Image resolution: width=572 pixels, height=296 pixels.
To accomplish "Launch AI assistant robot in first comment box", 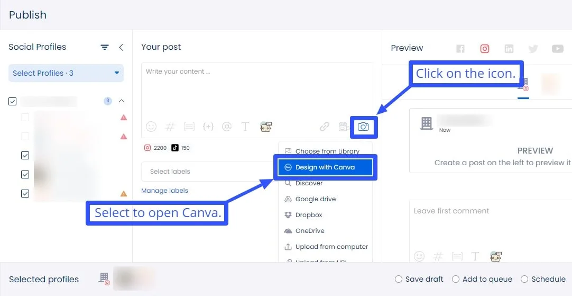I will pos(496,256).
